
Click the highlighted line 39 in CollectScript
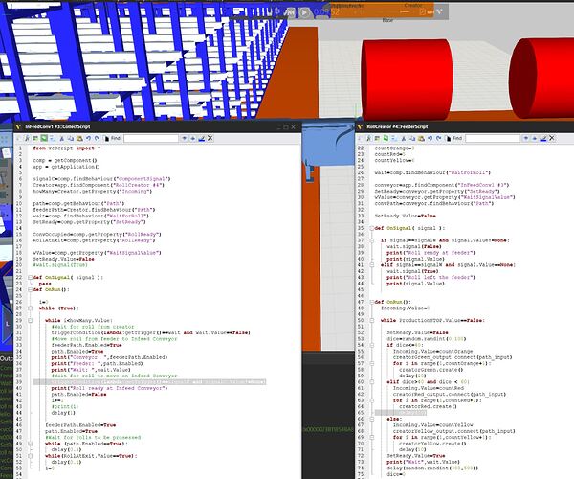pos(149,382)
